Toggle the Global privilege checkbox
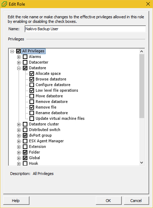The height and width of the screenshot is (208, 153). click(x=25, y=158)
